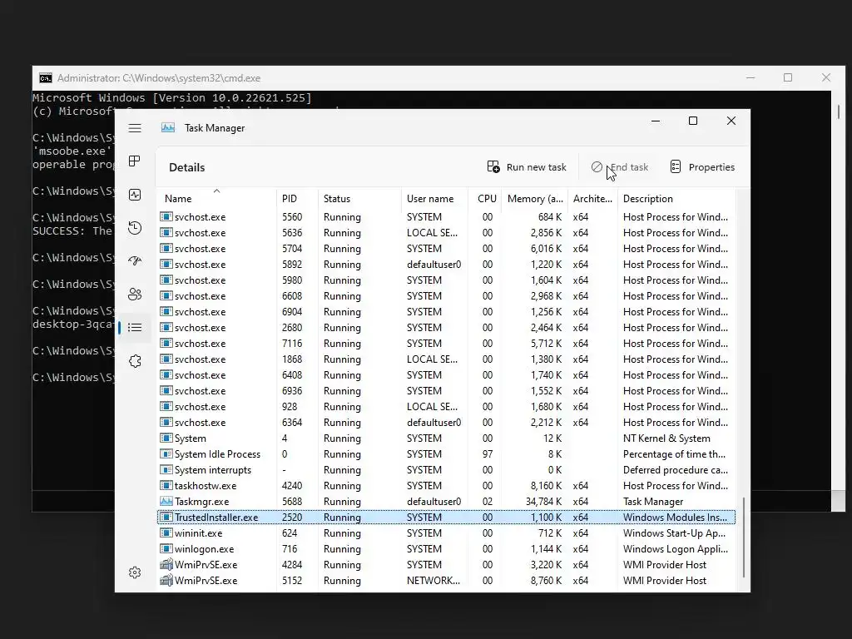Click the WmiPrvSE.exe icon with PID 5152

166,580
